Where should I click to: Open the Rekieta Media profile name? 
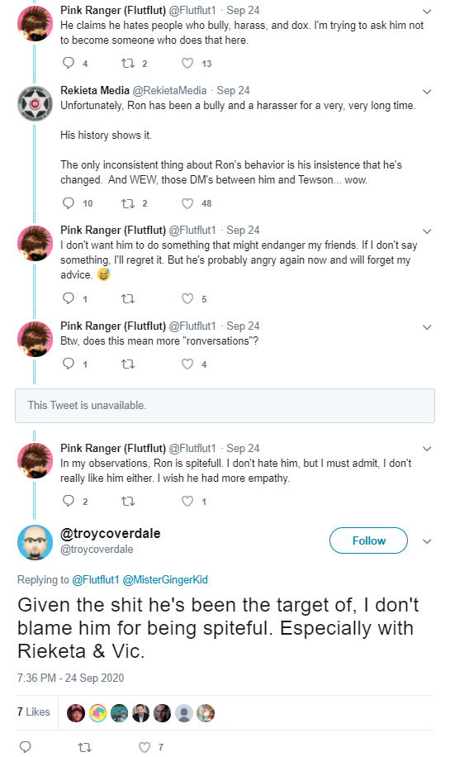95,90
